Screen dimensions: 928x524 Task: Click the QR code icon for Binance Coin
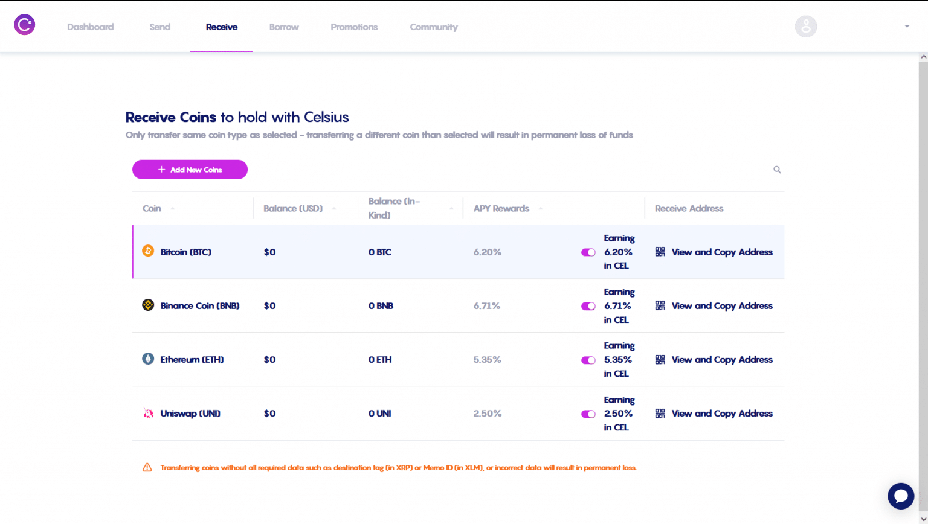pos(660,305)
